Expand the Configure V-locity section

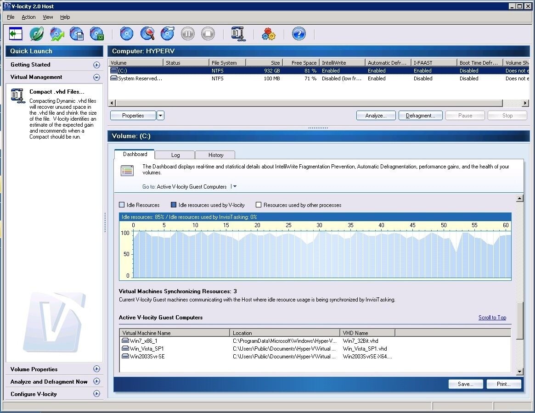click(x=96, y=394)
